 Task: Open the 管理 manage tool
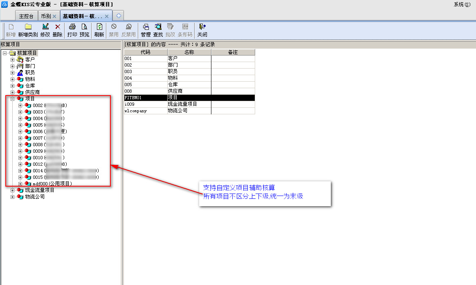146,27
